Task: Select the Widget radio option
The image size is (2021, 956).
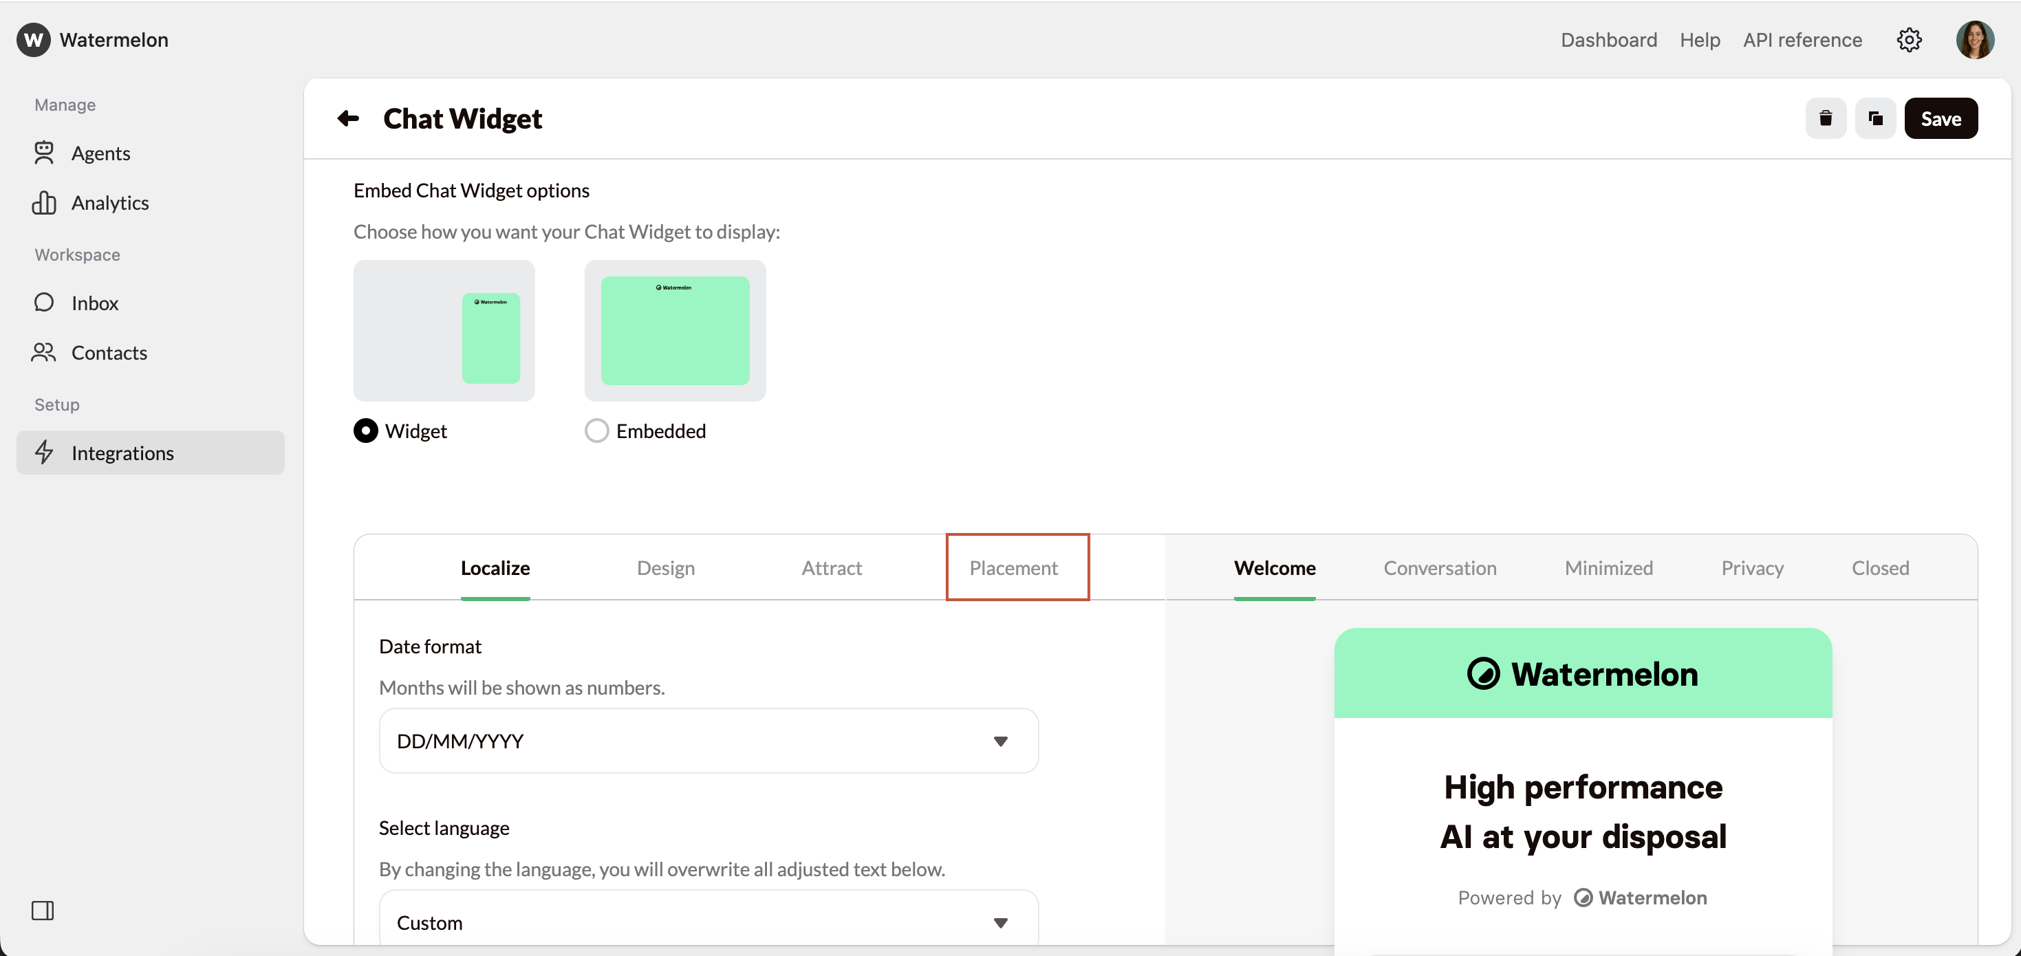Action: coord(365,431)
